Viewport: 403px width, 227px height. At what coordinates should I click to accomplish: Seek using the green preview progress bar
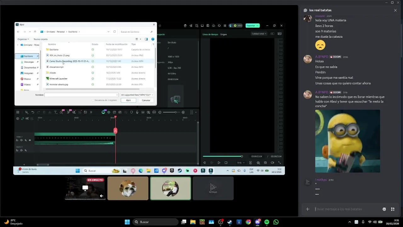tap(222, 156)
